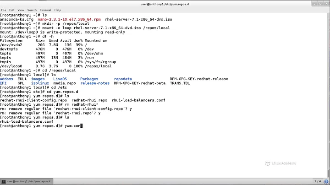Click the red nano-2.3.1-10.el7.x86_64.rpm filename

tap(69, 19)
